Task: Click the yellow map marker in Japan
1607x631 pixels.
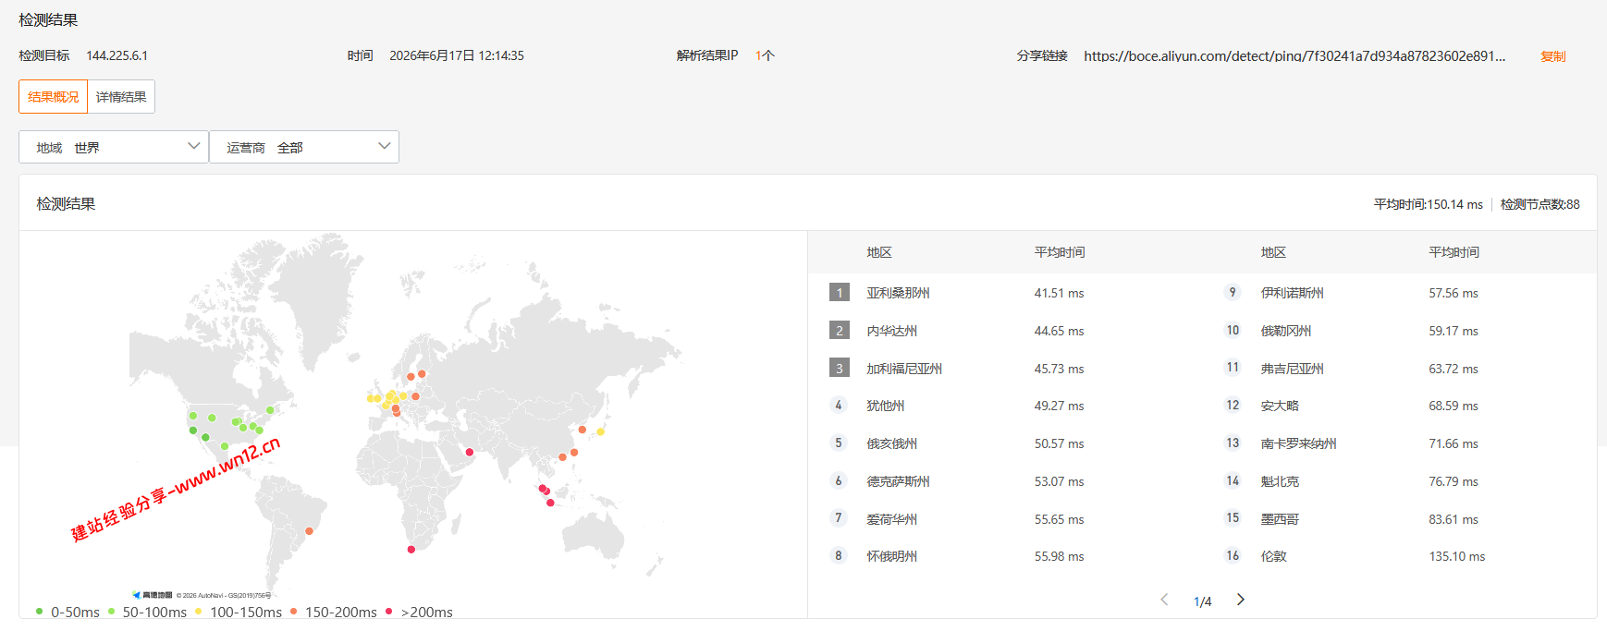Action: [601, 431]
